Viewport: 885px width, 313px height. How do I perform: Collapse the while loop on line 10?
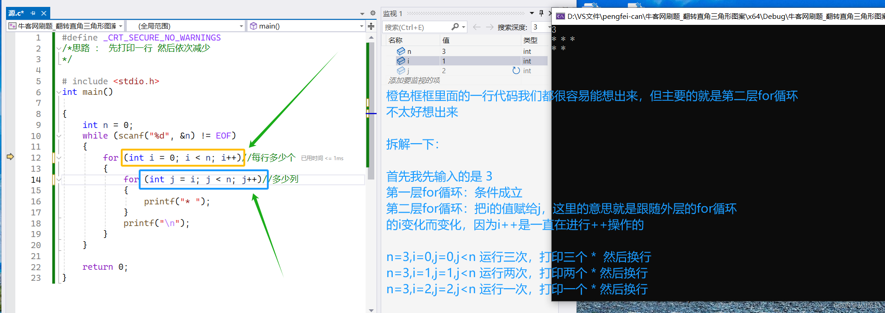click(59, 136)
